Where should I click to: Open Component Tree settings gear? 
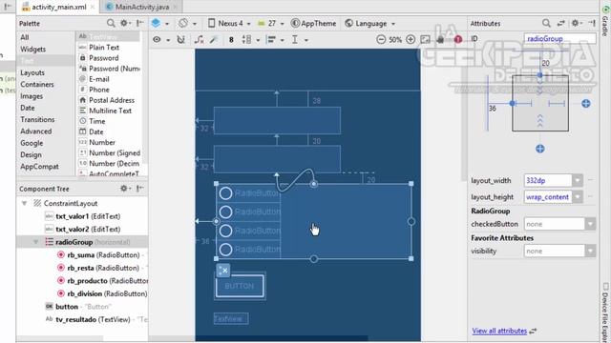[124, 189]
